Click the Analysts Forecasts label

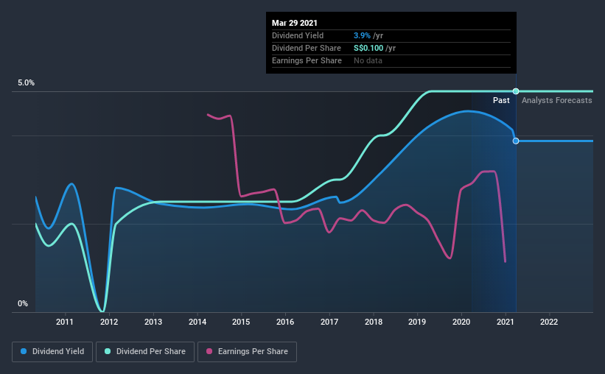point(557,100)
